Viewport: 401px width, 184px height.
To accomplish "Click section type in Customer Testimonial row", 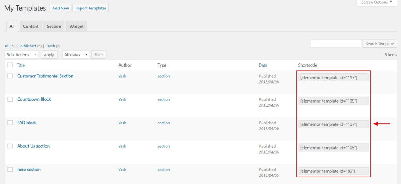I will tap(164, 76).
